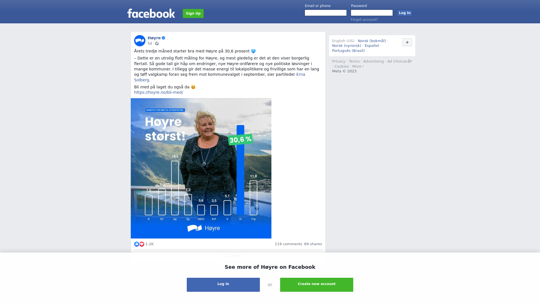Open the 119 comments list
The image size is (540, 303).
[x=288, y=244]
